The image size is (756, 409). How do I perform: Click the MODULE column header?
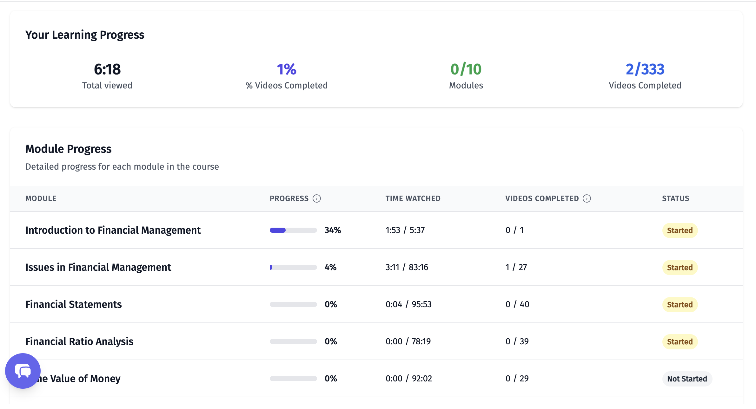point(41,198)
